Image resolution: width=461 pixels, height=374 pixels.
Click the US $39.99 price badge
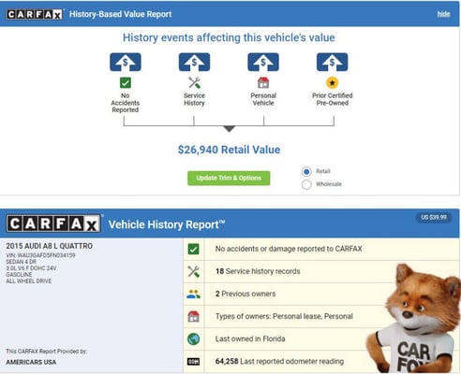(x=434, y=217)
